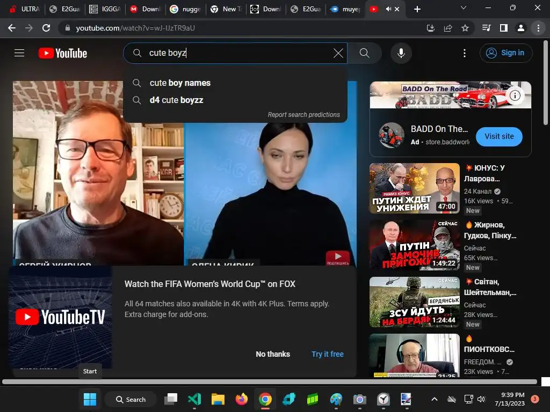The height and width of the screenshot is (412, 550).
Task: Switch to the 'muyer' tab
Action: [345, 9]
